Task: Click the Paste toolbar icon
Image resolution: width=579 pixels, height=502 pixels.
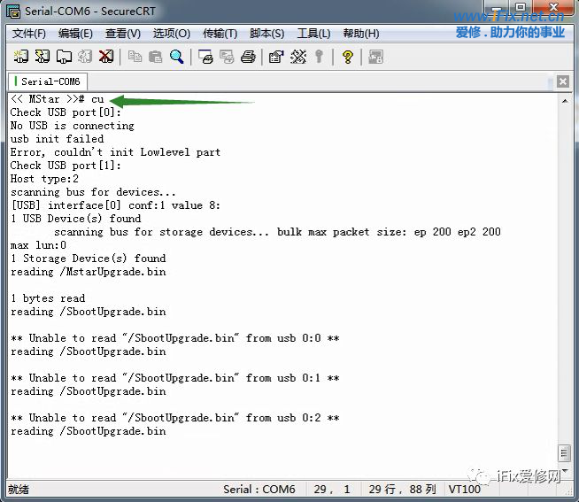Action: pos(156,57)
